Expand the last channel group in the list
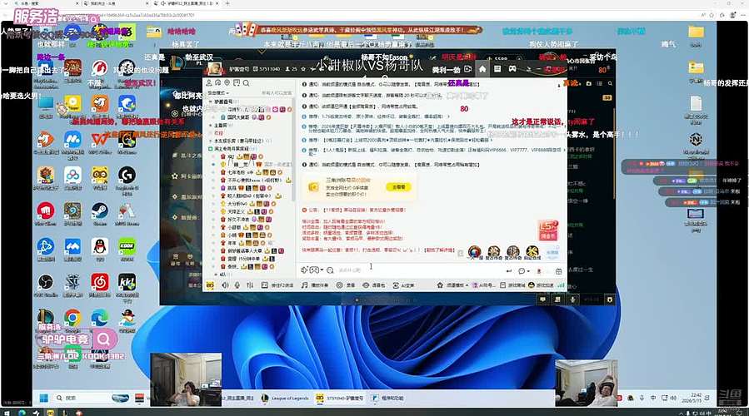The width and height of the screenshot is (749, 416). point(217,275)
